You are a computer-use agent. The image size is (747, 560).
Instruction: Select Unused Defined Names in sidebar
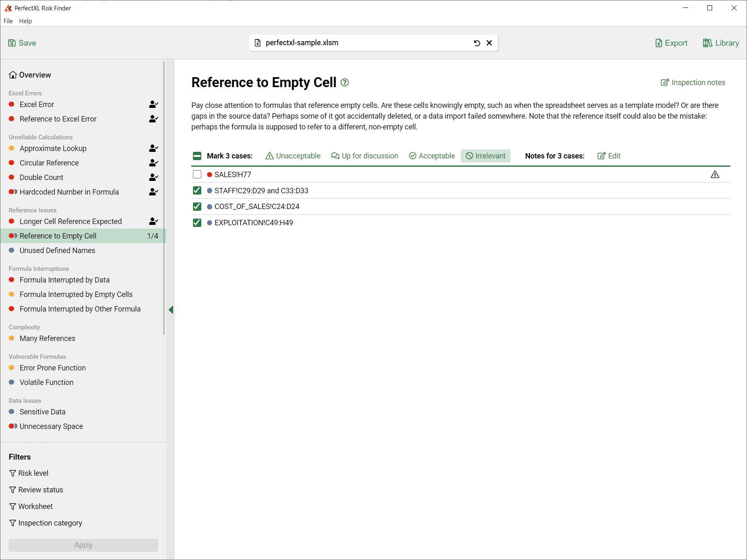pos(57,251)
